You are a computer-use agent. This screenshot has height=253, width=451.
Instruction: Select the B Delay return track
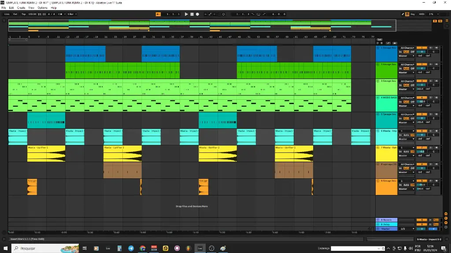[x=387, y=224]
